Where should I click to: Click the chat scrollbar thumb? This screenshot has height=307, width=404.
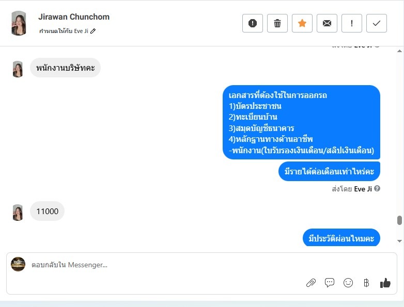399,220
